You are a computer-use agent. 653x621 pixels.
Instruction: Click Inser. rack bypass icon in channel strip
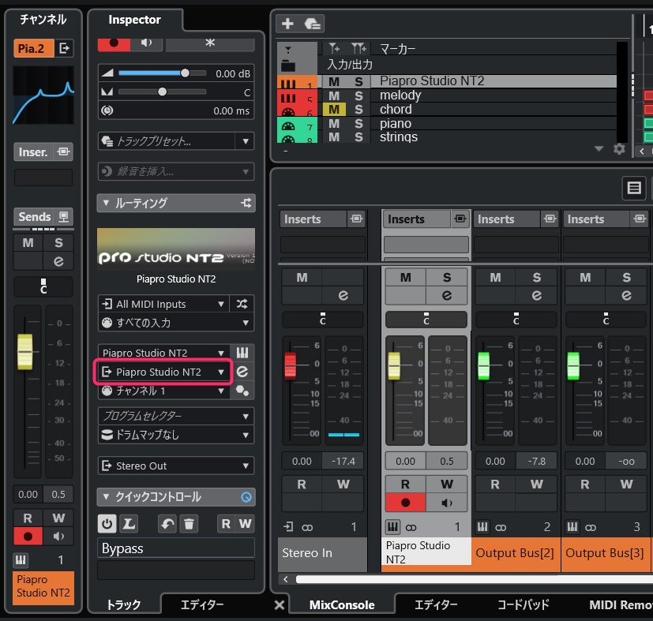click(x=63, y=152)
